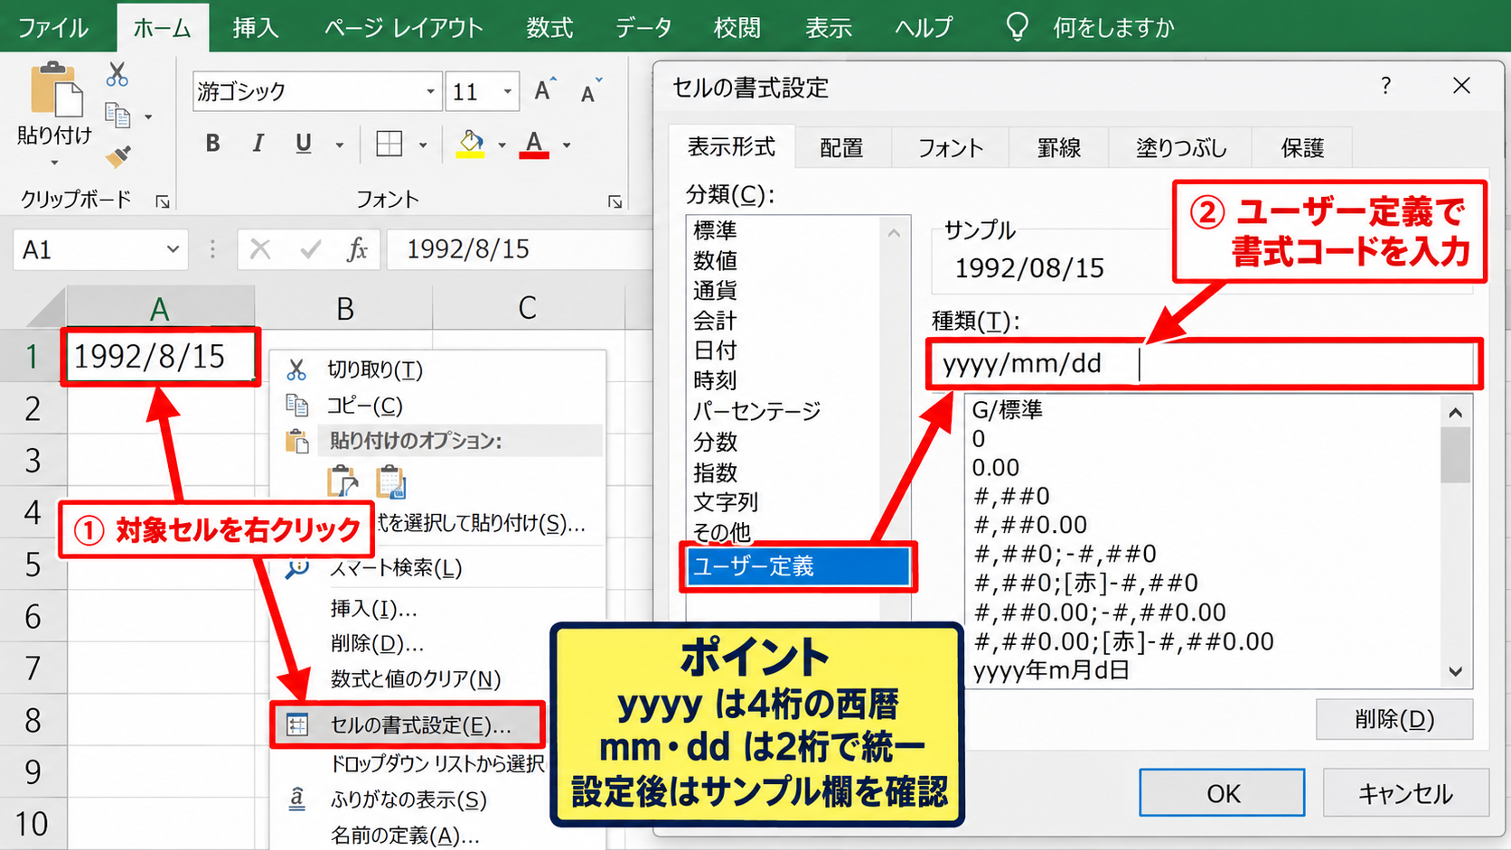Increase font size with larger A icon
Viewport: 1511px width, 850px height.
pos(544,90)
